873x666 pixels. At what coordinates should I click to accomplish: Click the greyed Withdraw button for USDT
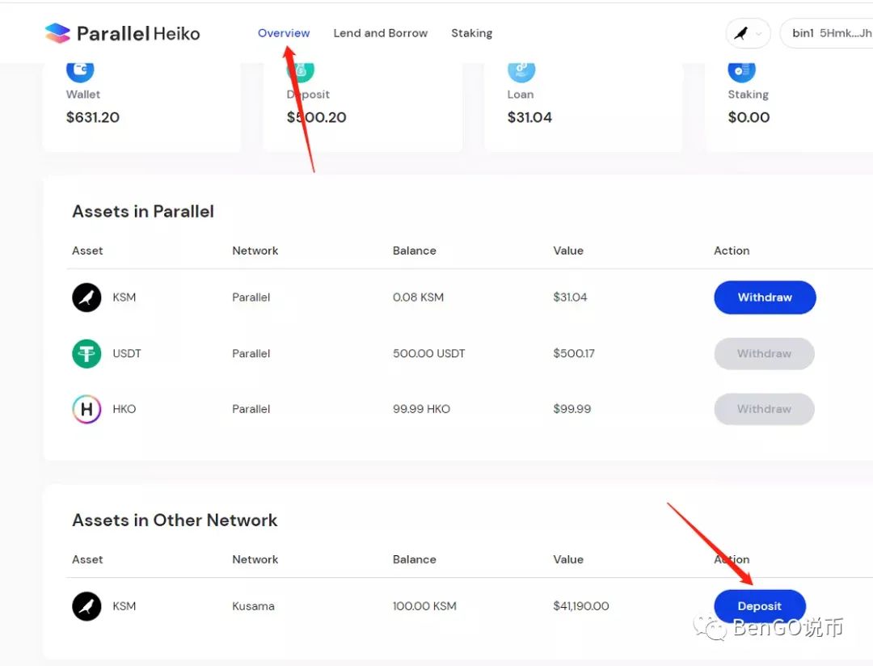click(764, 353)
